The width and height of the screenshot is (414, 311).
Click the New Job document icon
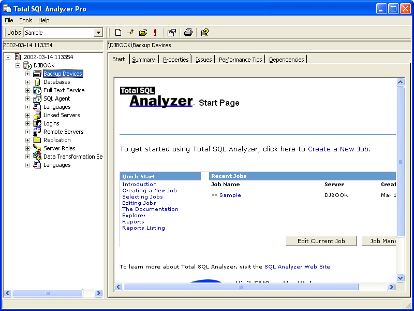point(119,33)
